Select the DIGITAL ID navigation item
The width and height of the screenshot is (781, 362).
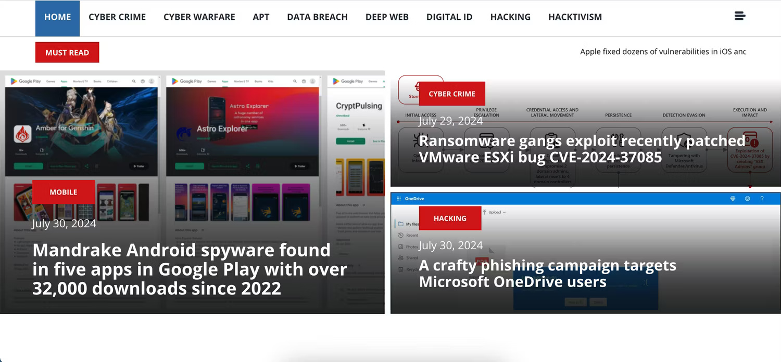coord(449,17)
